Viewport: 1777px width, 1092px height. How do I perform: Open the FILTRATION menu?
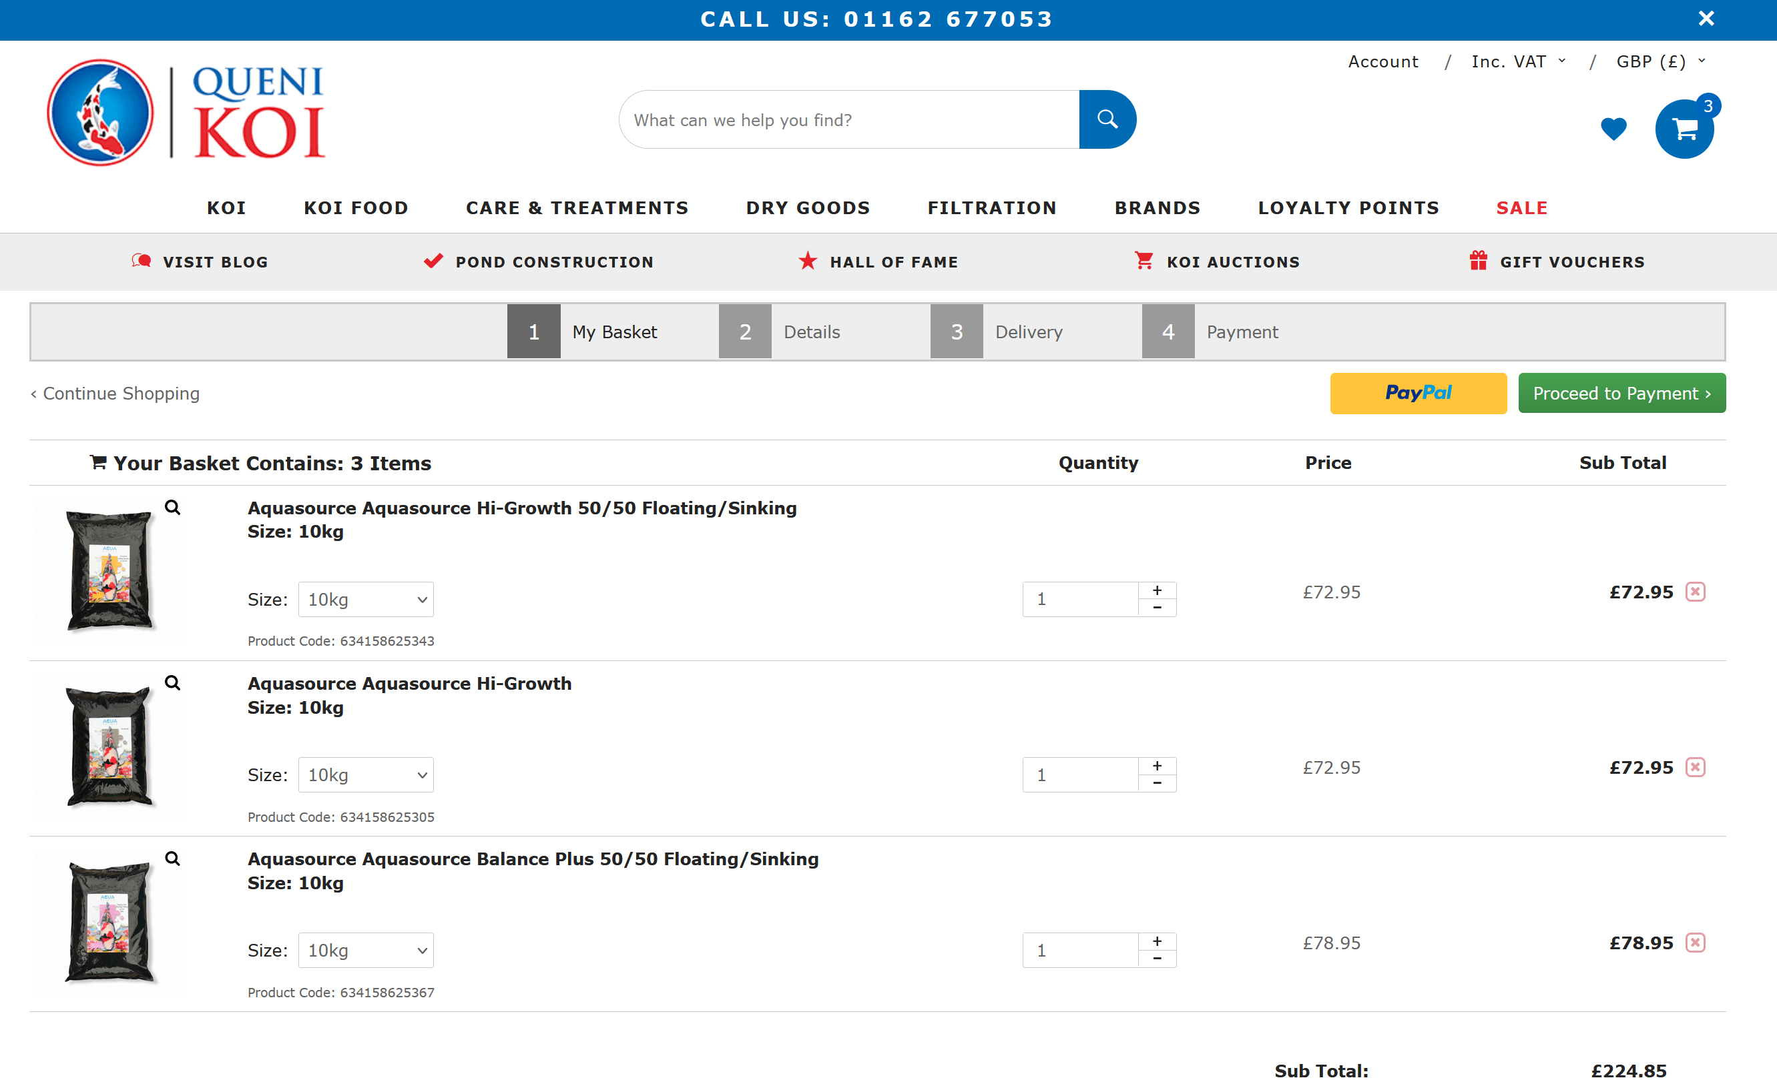pos(991,208)
